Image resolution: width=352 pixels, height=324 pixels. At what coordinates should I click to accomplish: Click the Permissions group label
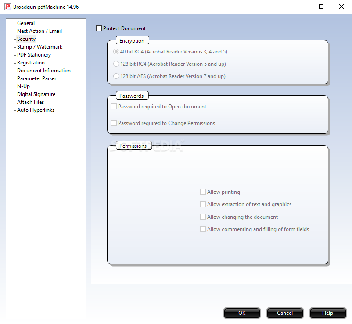[133, 146]
